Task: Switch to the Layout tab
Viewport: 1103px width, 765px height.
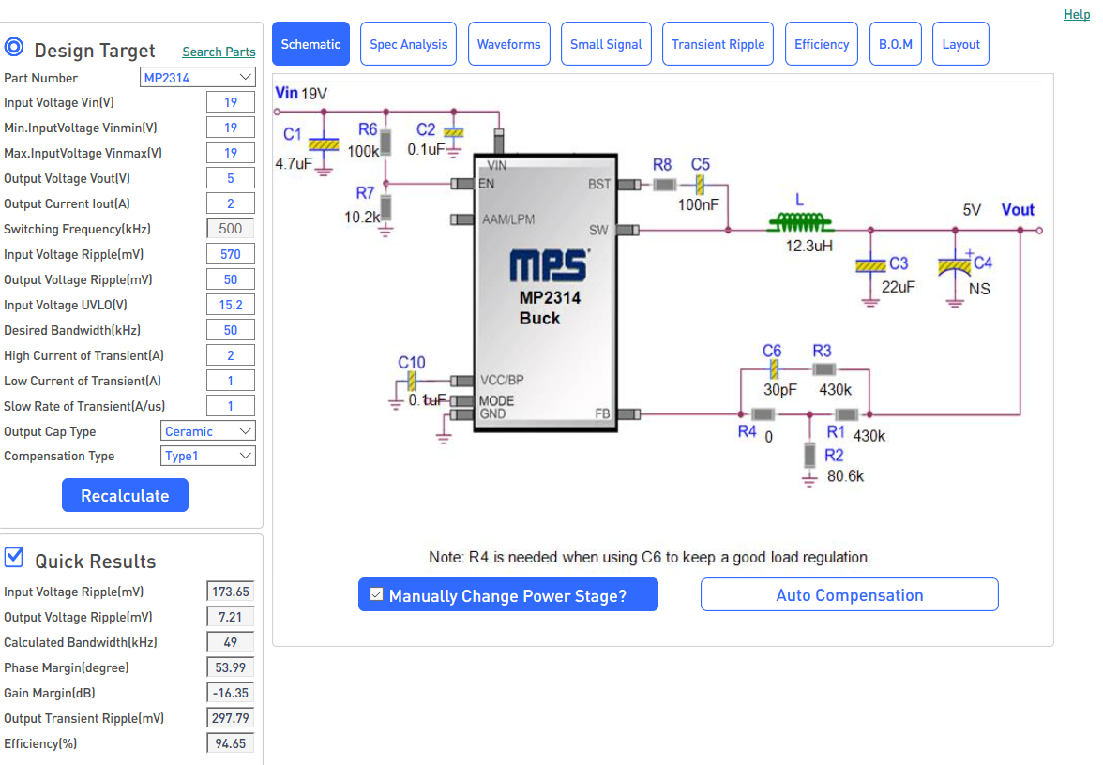Action: tap(960, 43)
